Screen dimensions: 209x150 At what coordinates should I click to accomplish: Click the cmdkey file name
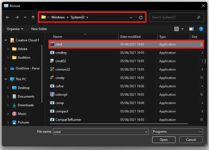61,53
